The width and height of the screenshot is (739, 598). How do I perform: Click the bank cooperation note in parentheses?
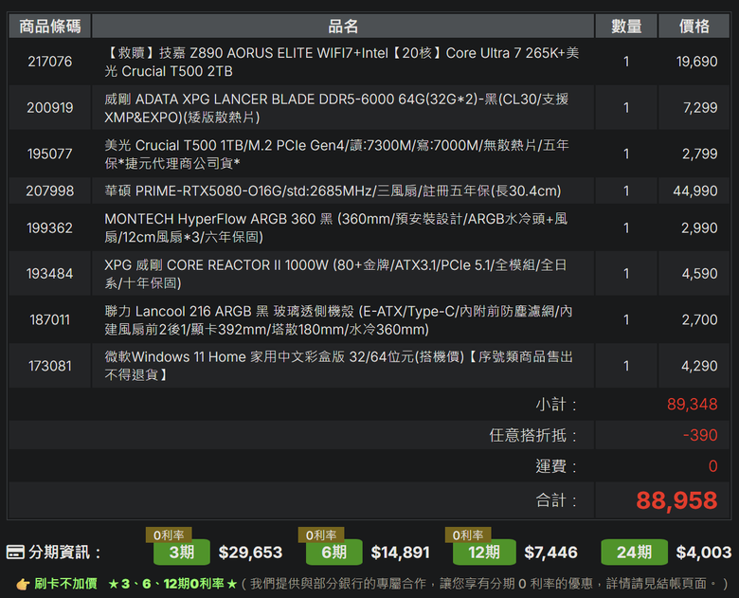[x=484, y=584]
